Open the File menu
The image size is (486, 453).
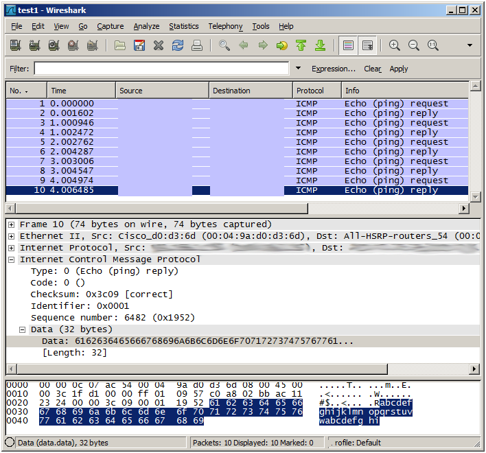16,26
